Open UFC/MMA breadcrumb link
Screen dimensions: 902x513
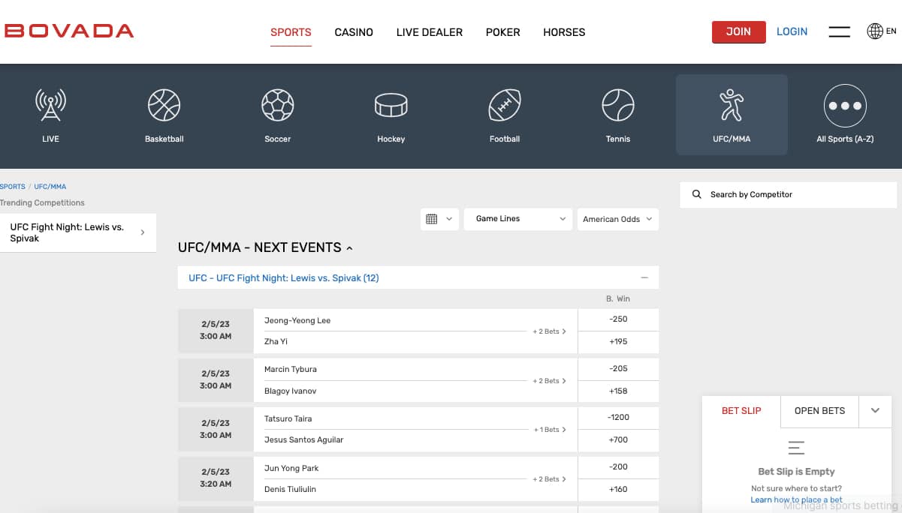pyautogui.click(x=50, y=187)
